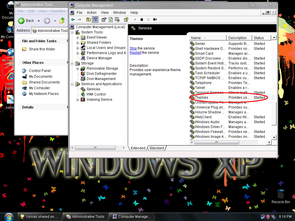Screen dimensions: 295x221
Task: Collapse the Services and Applications node
Action: tap(72, 84)
